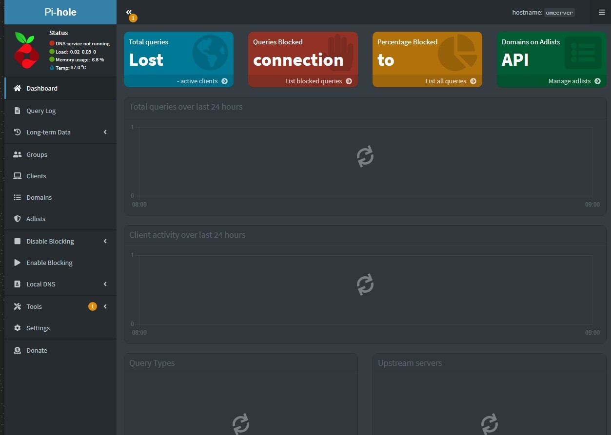Click the arrow icon beside Manage adlists
611x435 pixels.
click(x=597, y=81)
